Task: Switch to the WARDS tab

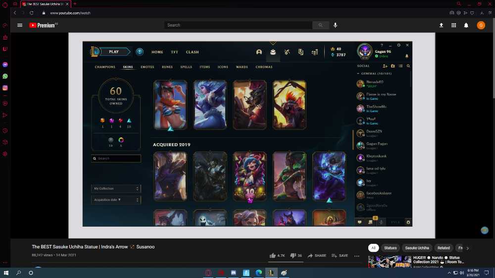Action: coord(242,67)
